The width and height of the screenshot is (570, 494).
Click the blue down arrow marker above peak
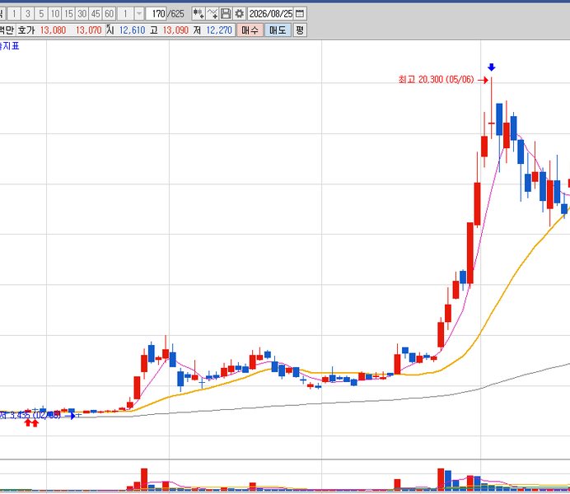[x=492, y=68]
